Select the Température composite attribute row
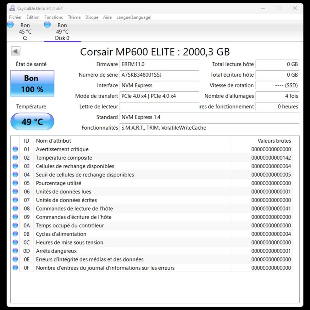The width and height of the screenshot is (310, 310). [152, 157]
